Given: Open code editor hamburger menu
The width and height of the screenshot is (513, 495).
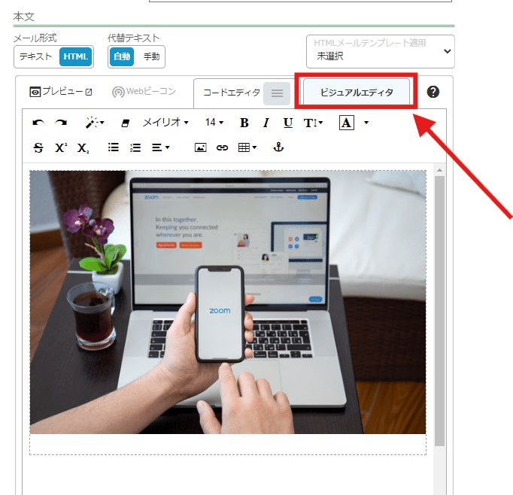Looking at the screenshot, I should (x=277, y=93).
